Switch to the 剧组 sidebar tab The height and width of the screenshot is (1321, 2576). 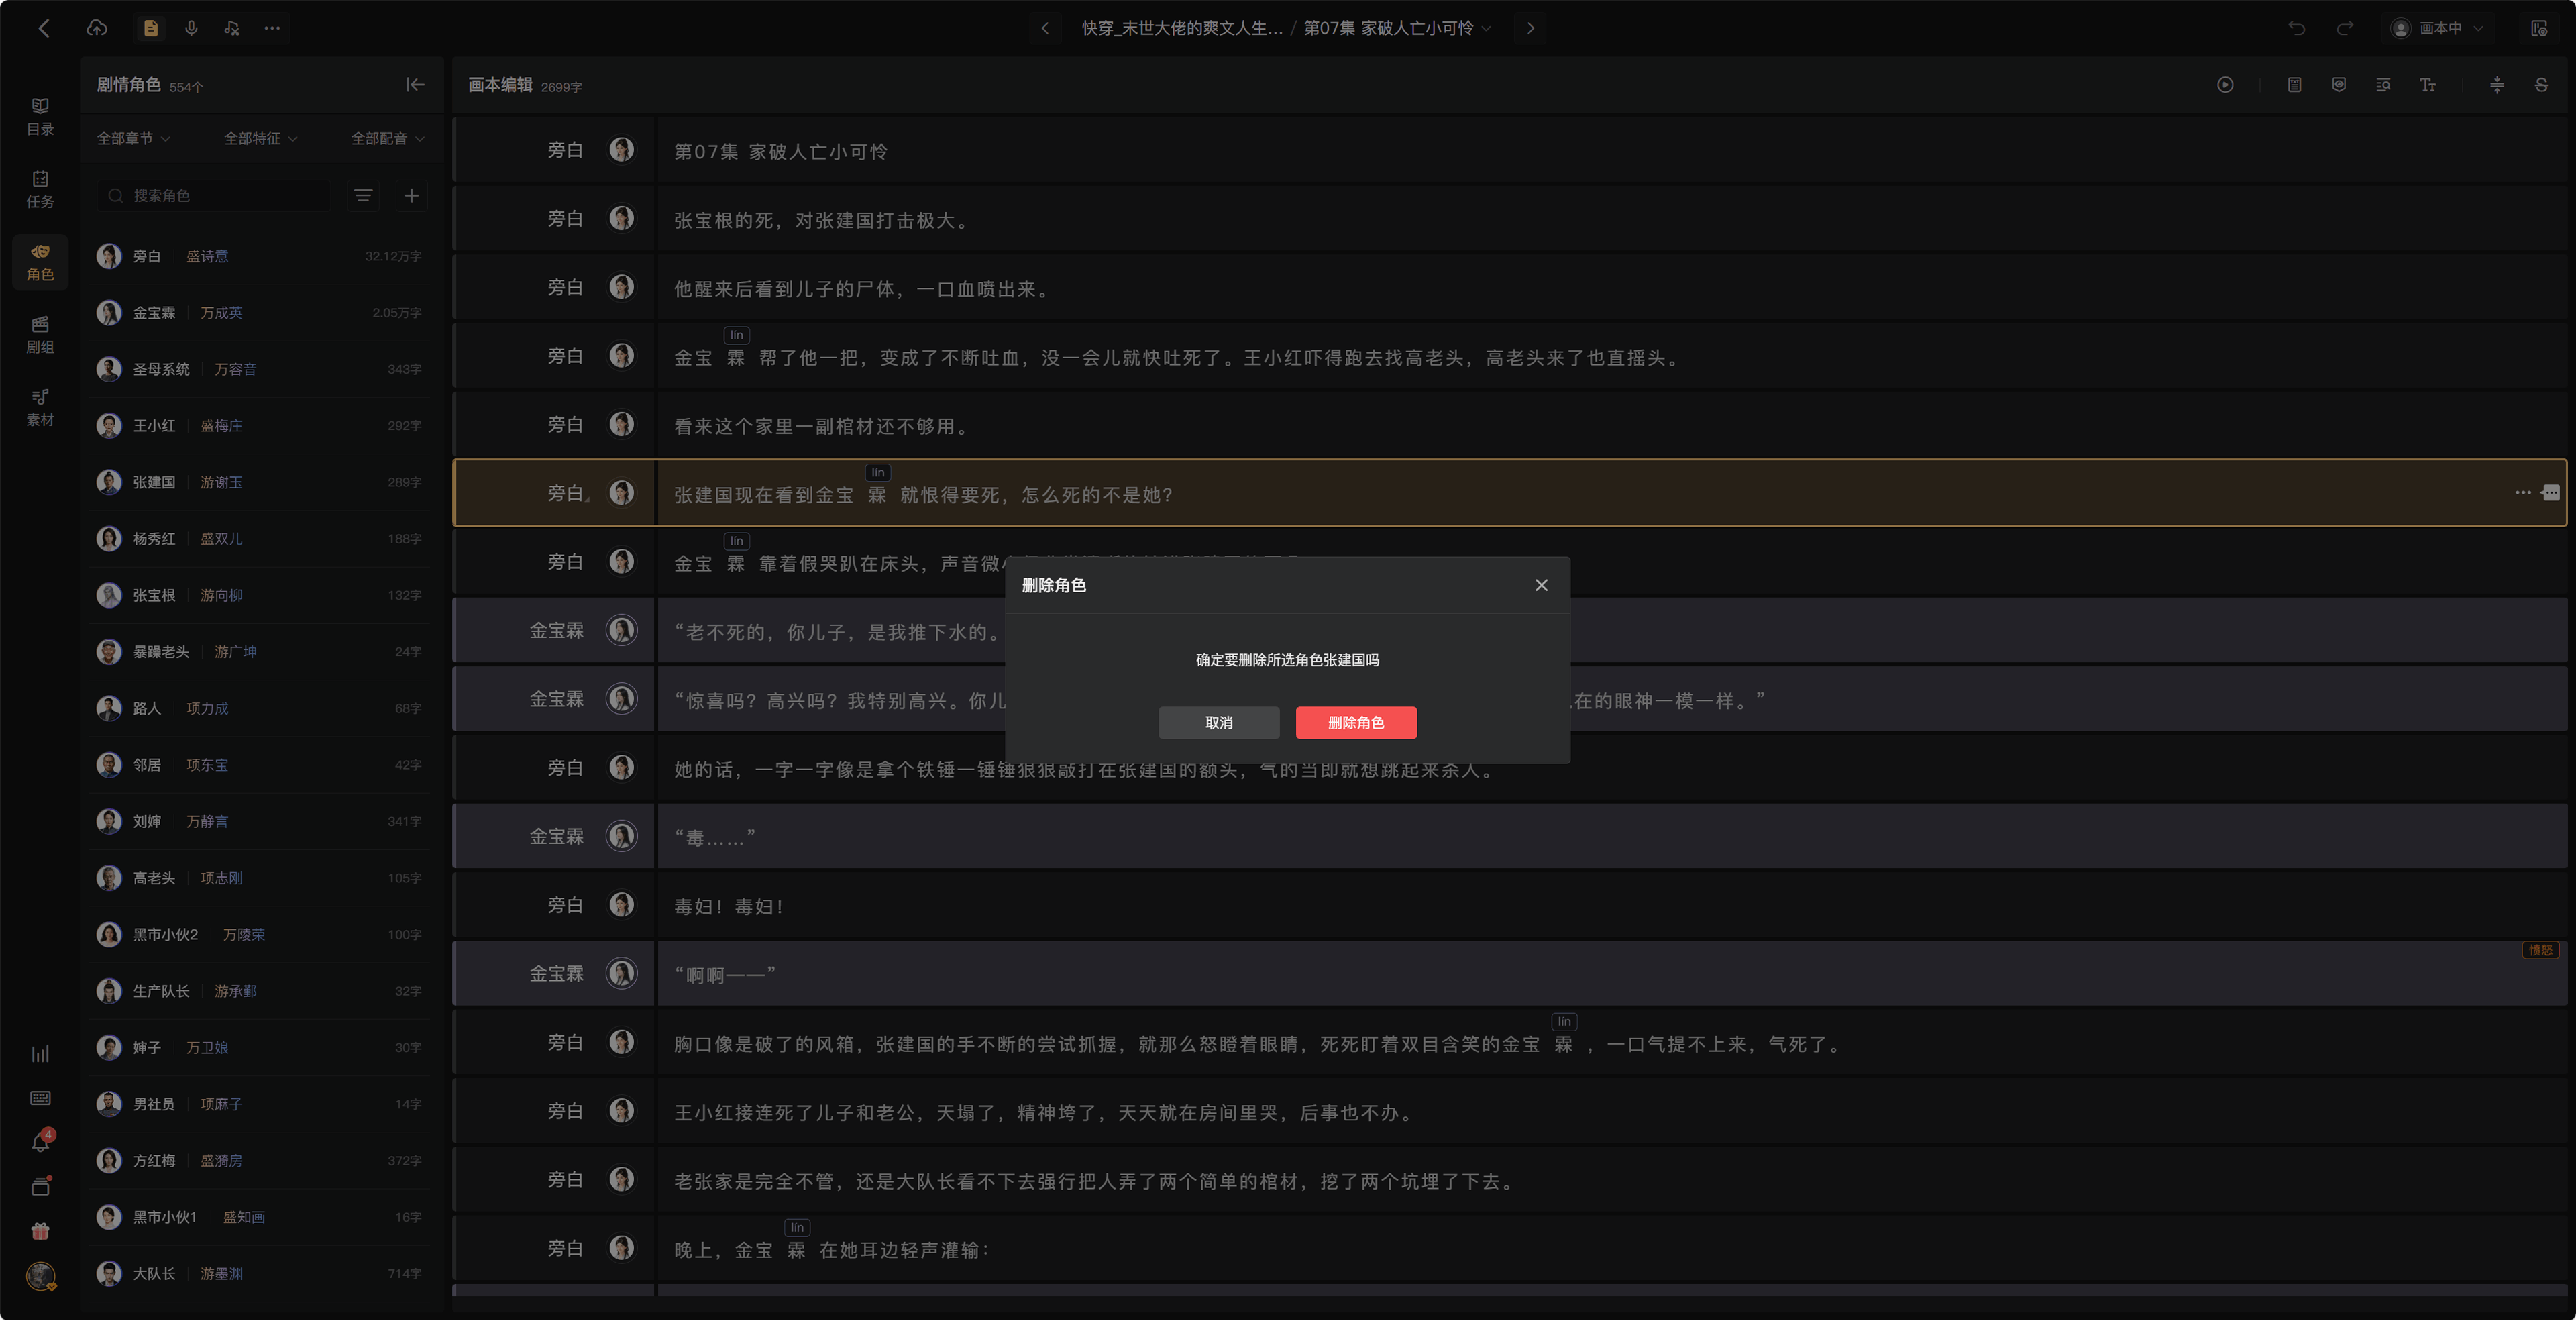pyautogui.click(x=40, y=335)
